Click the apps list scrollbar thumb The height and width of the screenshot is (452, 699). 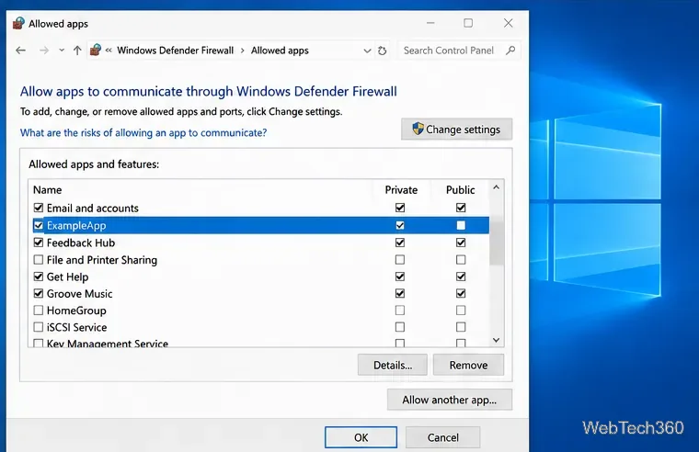(x=496, y=243)
